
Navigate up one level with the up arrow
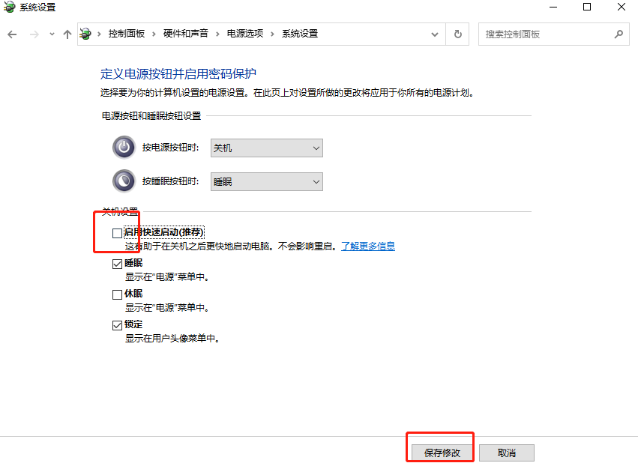coord(67,34)
